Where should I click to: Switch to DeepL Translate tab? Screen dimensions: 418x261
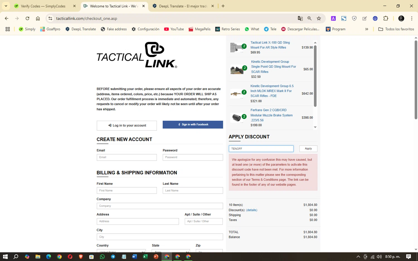coord(183,6)
